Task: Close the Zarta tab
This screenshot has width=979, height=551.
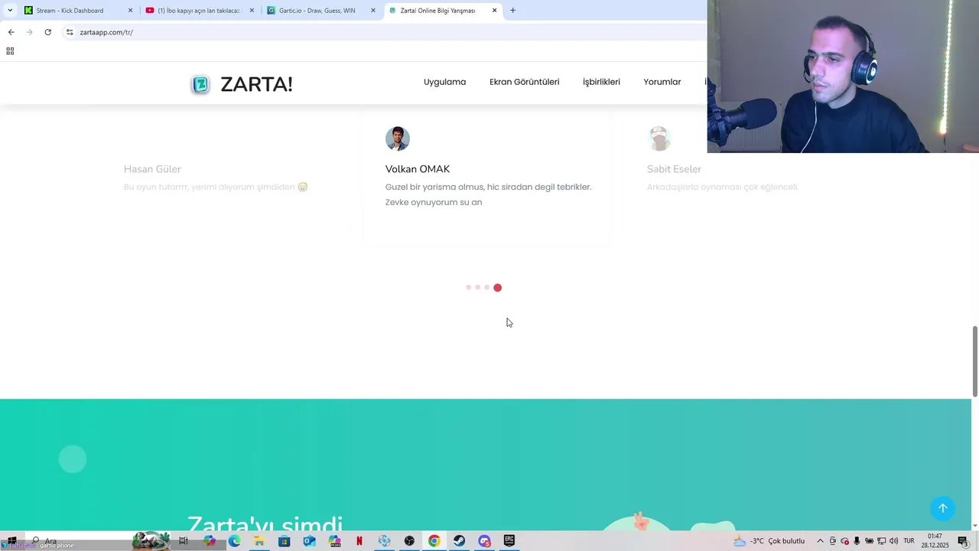Action: (494, 11)
